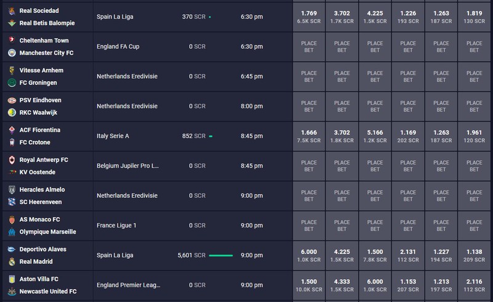Select the 1.769 odds for Real Sociedad match

(x=309, y=17)
